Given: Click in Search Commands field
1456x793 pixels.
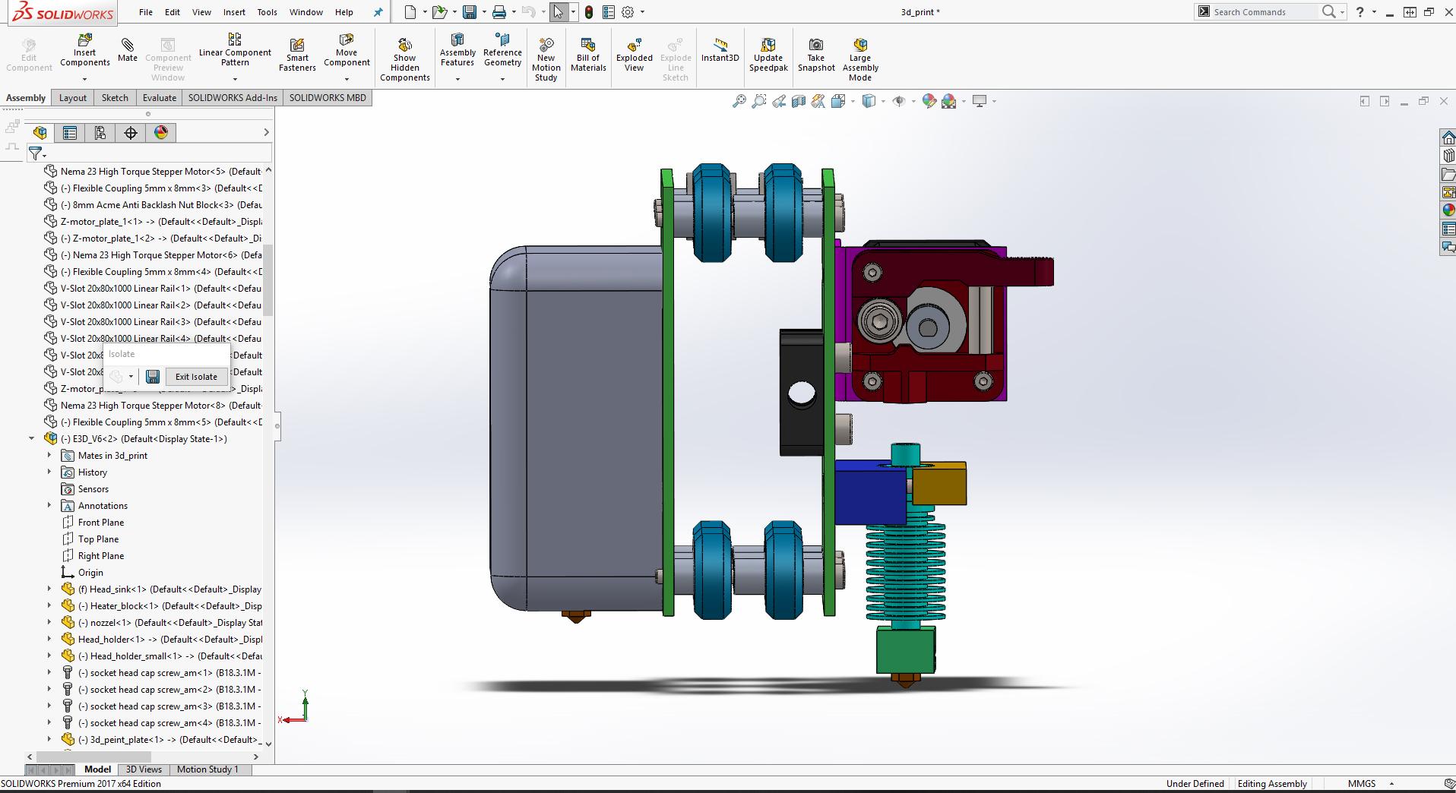Looking at the screenshot, I should tap(1263, 12).
